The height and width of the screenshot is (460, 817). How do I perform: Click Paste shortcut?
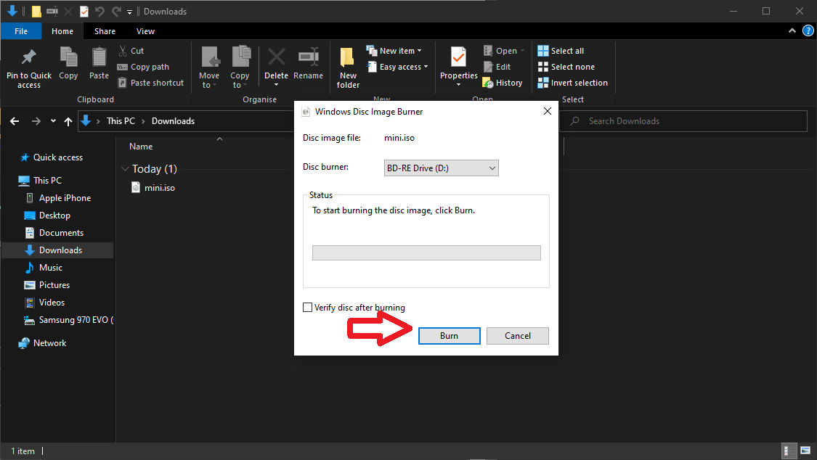[x=150, y=83]
